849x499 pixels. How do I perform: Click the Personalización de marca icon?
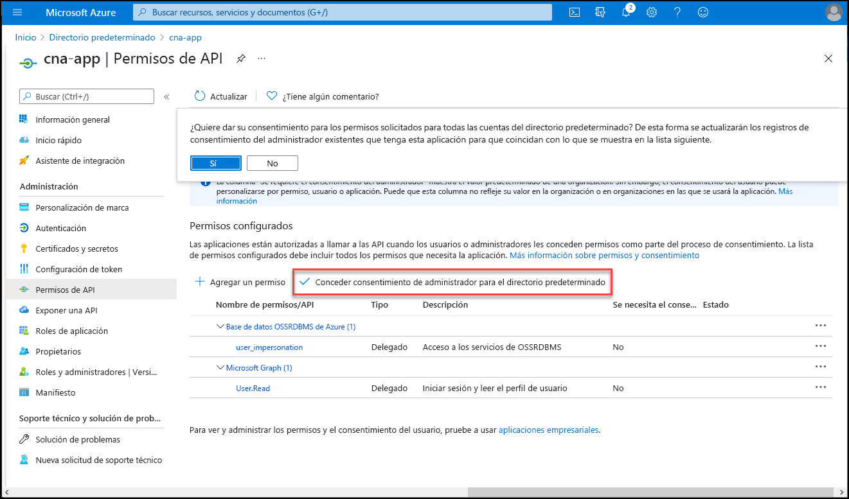[x=24, y=207]
